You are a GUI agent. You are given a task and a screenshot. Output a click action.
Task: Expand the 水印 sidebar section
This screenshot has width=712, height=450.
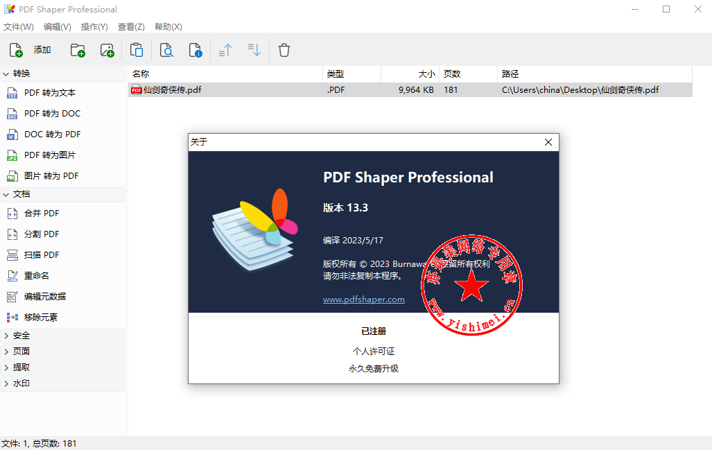pos(63,383)
